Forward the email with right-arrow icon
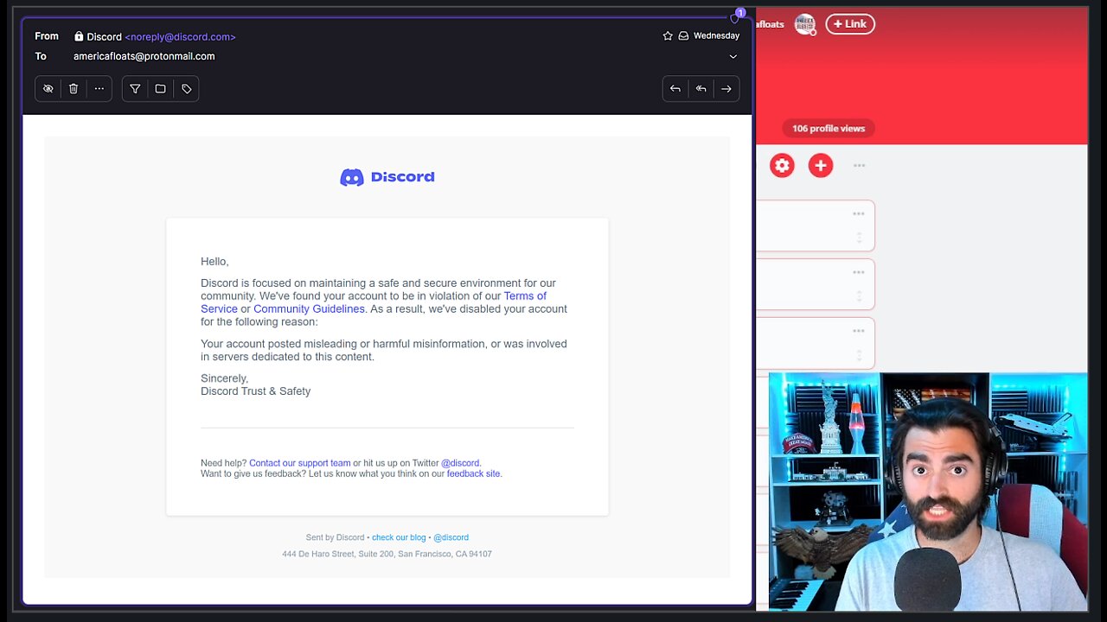 pos(726,89)
